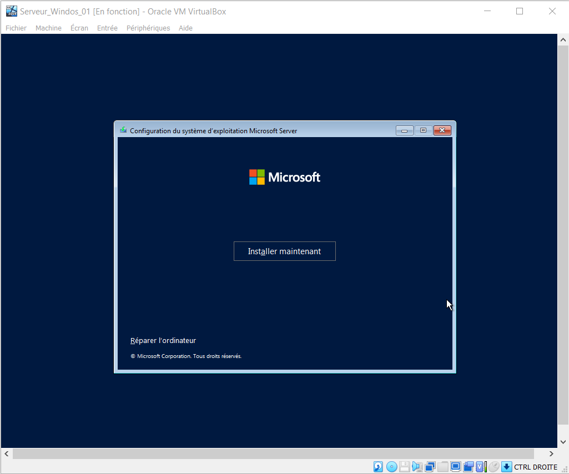Close the Microsoft Server setup dialog
Viewport: 569px width, 474px height.
click(x=442, y=130)
